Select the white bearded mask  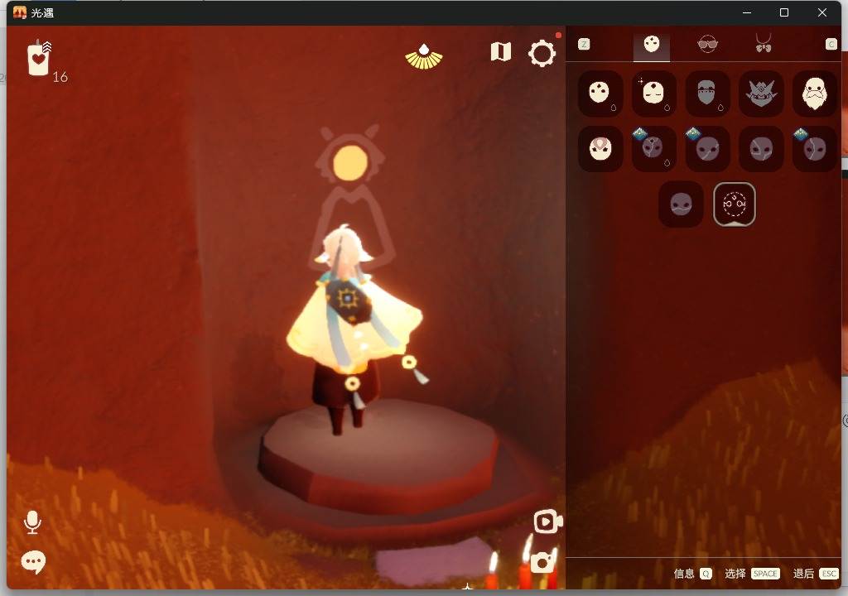(815, 94)
